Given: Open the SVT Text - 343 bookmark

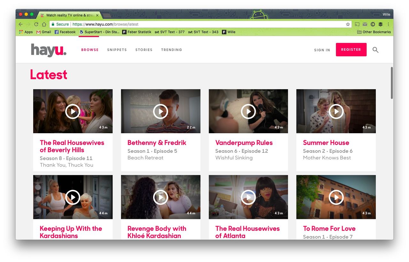Looking at the screenshot, I should pos(203,32).
